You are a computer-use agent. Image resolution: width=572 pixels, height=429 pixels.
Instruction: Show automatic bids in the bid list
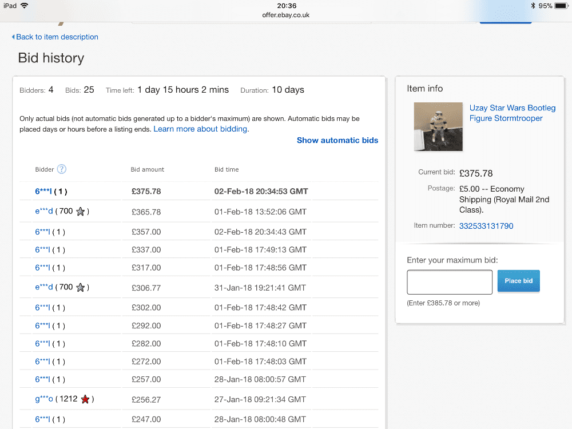[x=337, y=140]
